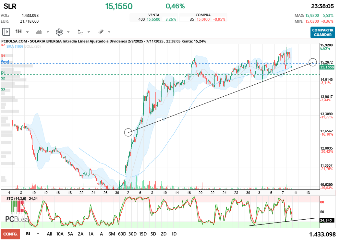Toggle the SMA (100) indicator label

[14, 47]
